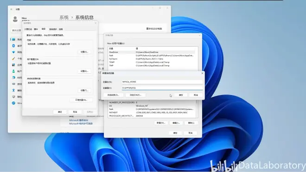Click Browse File 浏览文件(F)... button
Viewport: 306px width, 172px height.
(x=135, y=95)
